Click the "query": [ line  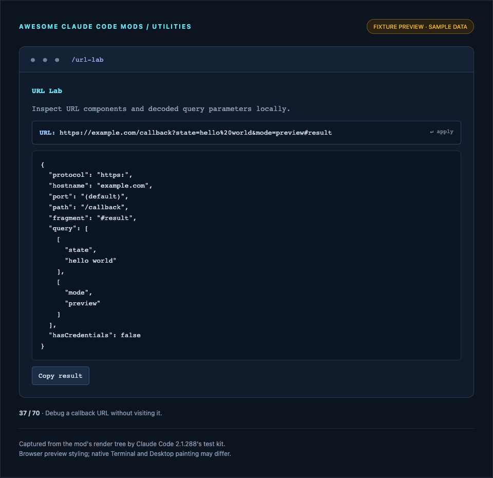click(x=68, y=228)
